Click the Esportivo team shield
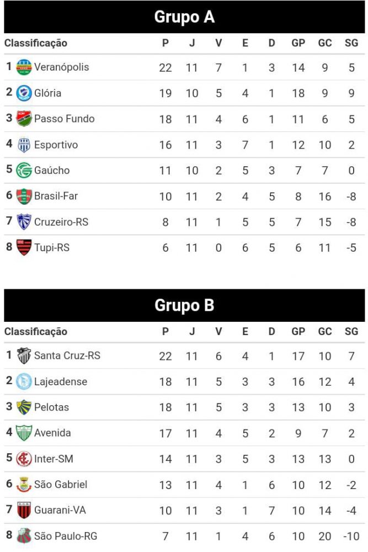368x552 pixels. tap(24, 145)
